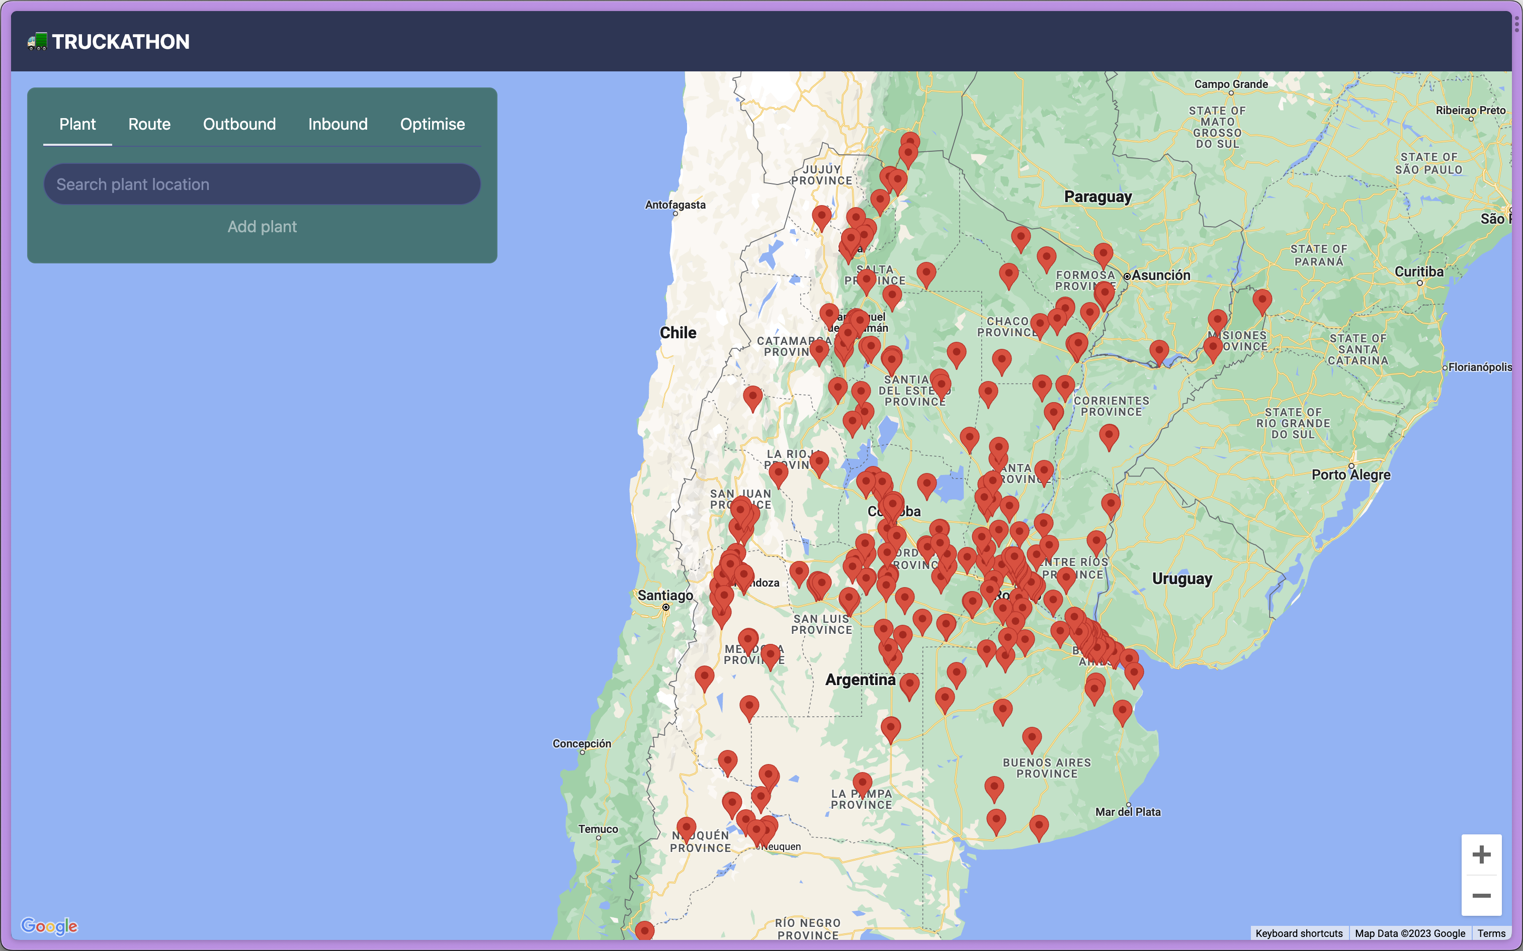
Task: Open the Terms link on the map
Action: [x=1491, y=933]
